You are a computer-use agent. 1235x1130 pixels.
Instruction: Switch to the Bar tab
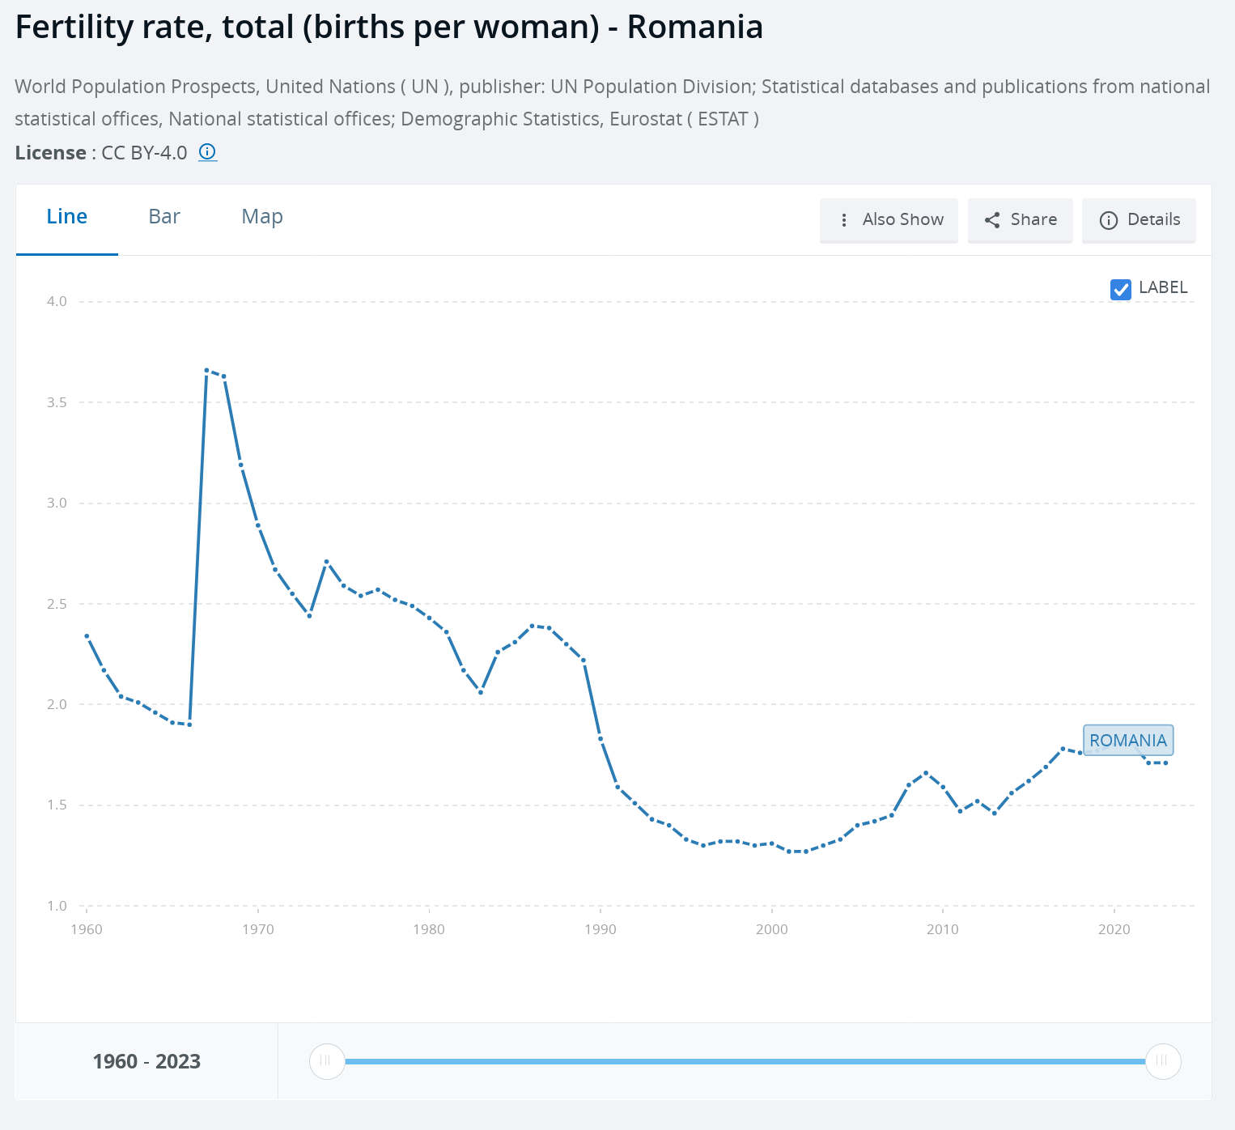pyautogui.click(x=164, y=217)
